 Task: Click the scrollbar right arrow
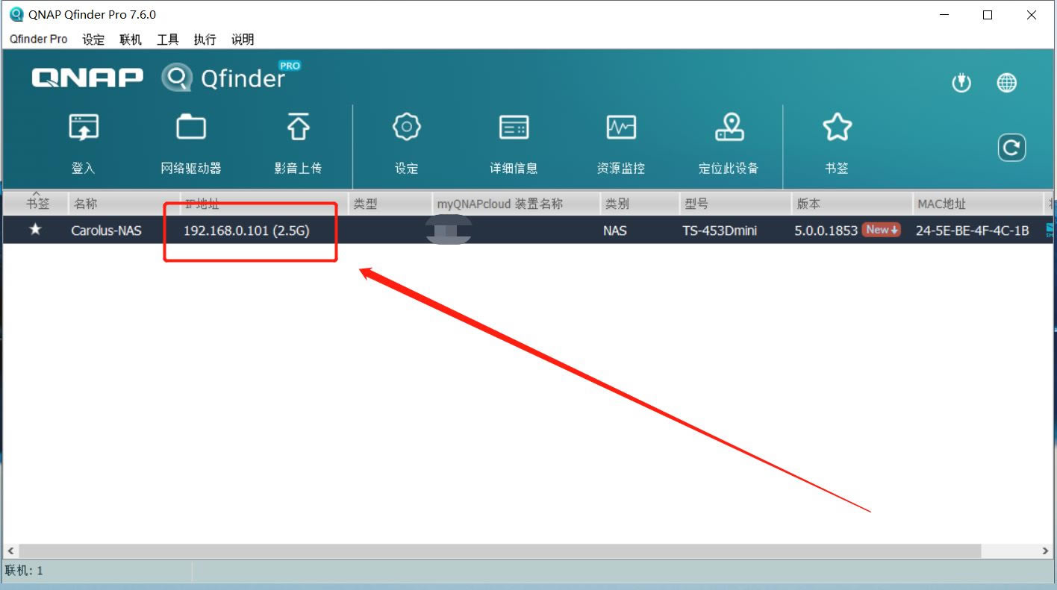pos(1046,550)
